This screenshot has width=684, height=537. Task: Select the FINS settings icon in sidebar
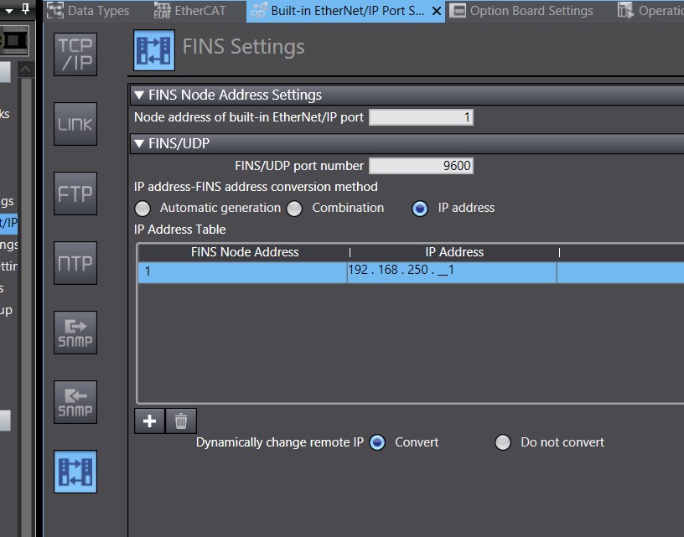coord(75,472)
